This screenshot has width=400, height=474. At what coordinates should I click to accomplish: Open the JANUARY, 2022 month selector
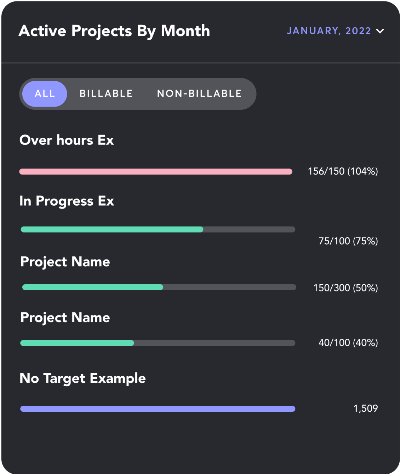[329, 31]
